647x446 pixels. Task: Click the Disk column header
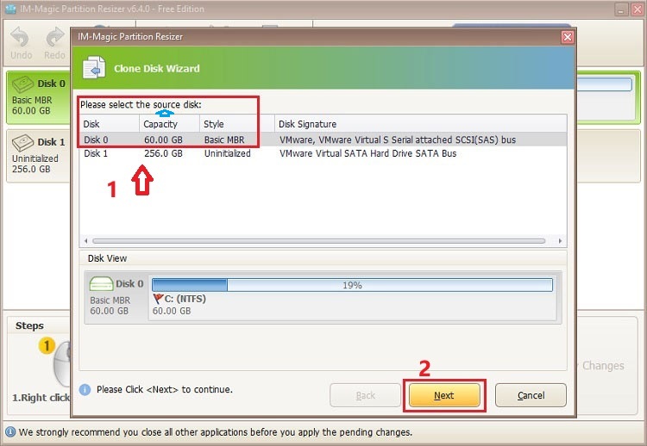click(x=110, y=124)
